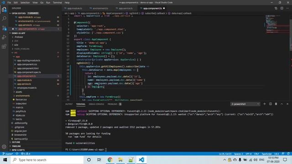Viewport: 292px width, 164px height.
Task: Open app.component.html in explorer
Action: pyautogui.click(x=28, y=68)
